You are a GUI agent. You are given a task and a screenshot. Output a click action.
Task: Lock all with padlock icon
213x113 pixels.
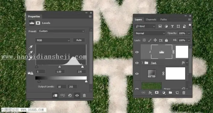tap(166, 40)
